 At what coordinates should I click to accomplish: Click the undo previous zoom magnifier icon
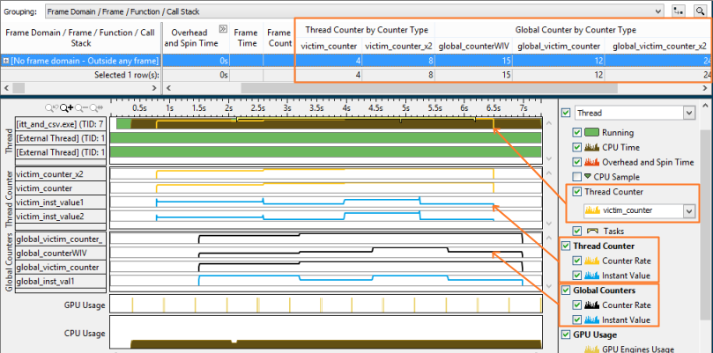click(x=50, y=107)
